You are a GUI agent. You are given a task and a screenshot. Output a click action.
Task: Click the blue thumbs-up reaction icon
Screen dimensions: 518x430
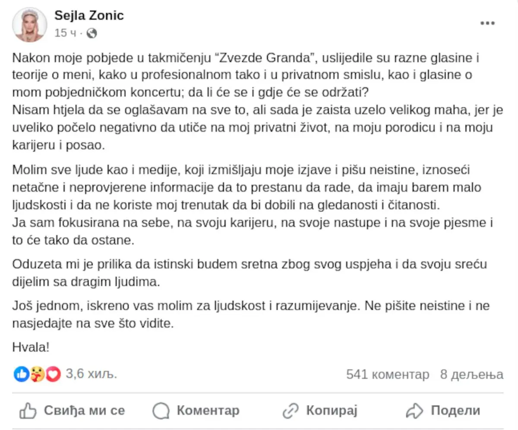coord(21,374)
